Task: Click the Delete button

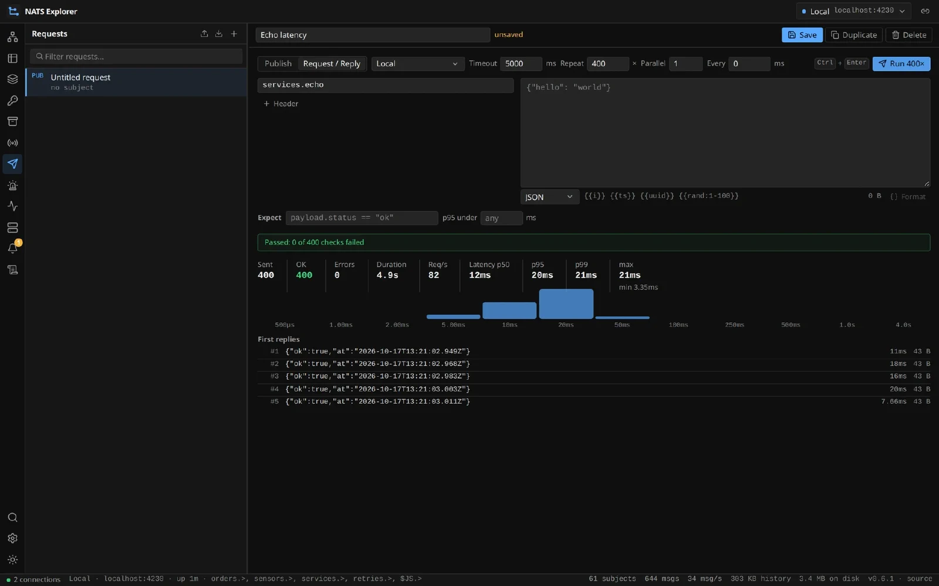Action: [908, 35]
